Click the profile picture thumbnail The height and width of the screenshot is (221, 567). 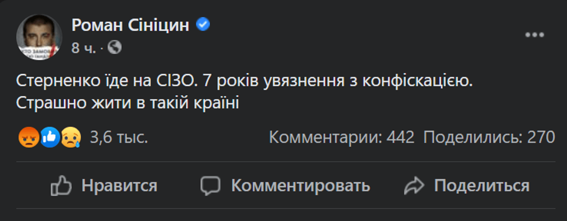pyautogui.click(x=39, y=35)
